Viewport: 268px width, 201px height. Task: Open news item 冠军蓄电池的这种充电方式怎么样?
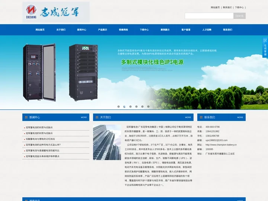click(43, 145)
